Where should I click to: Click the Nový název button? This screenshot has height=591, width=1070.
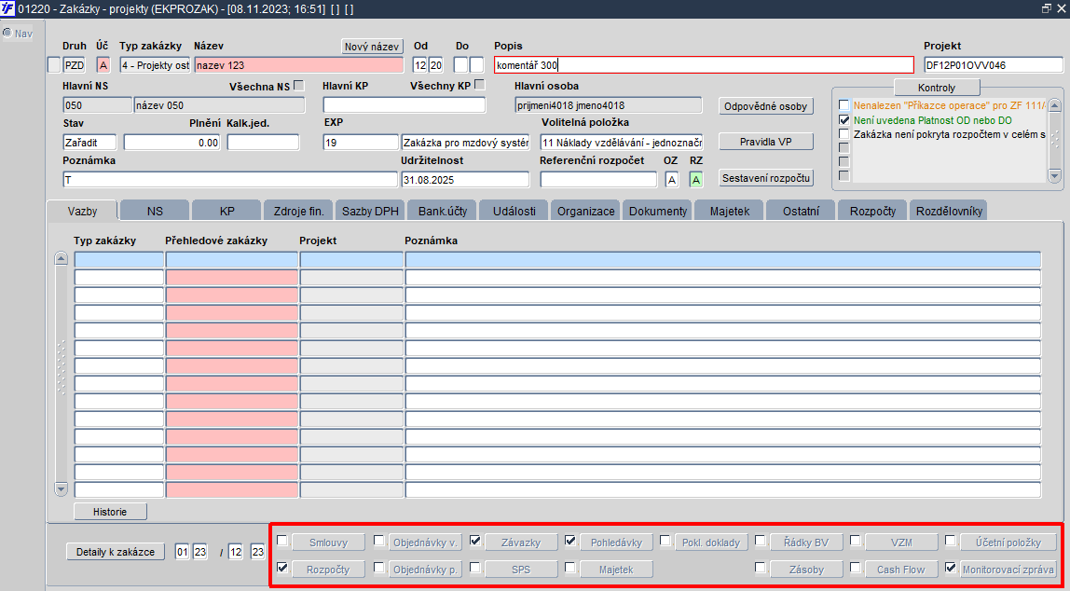[372, 47]
